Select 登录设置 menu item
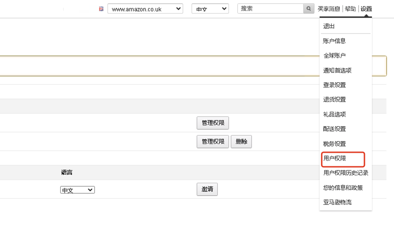Image resolution: width=394 pixels, height=251 pixels. pos(334,85)
